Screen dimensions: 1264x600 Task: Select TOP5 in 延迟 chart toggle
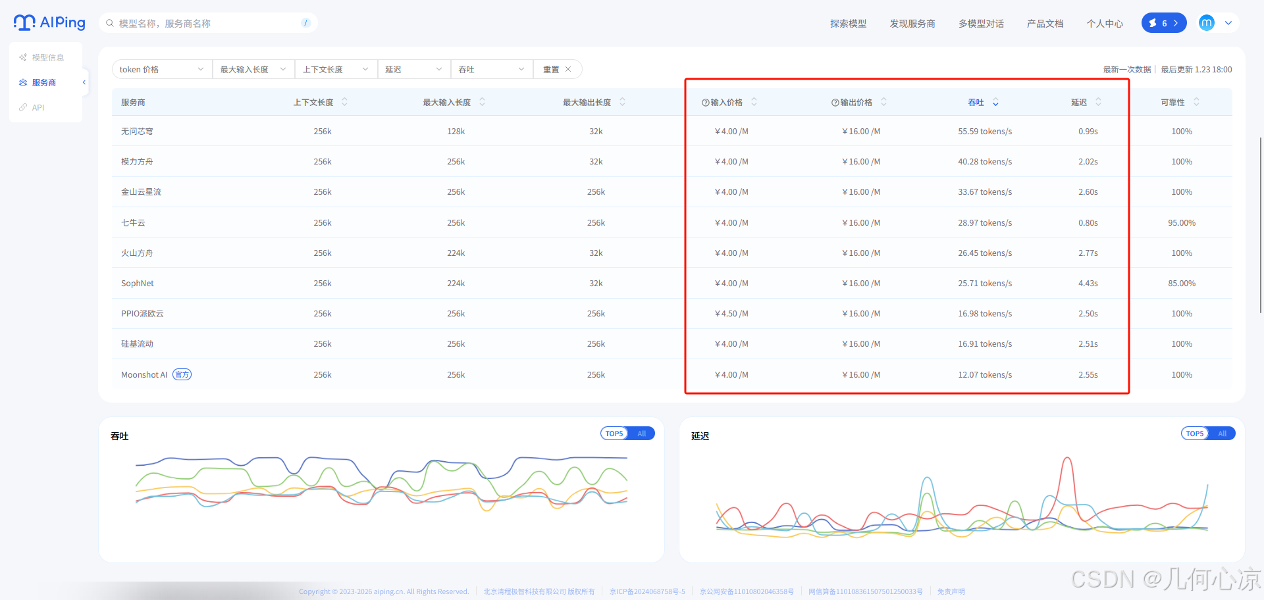[1194, 434]
